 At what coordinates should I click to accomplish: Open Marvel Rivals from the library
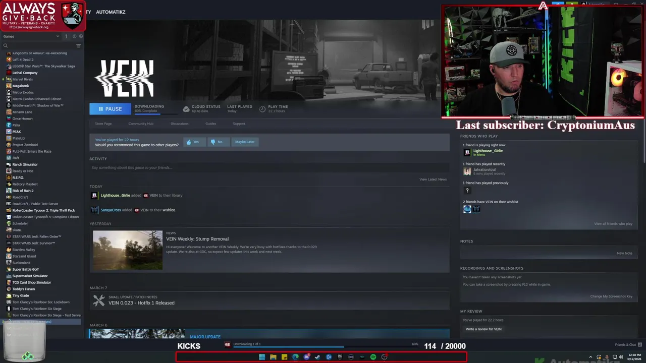(22, 79)
